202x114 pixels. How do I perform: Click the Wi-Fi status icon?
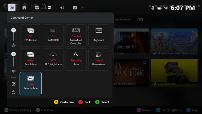166,8
